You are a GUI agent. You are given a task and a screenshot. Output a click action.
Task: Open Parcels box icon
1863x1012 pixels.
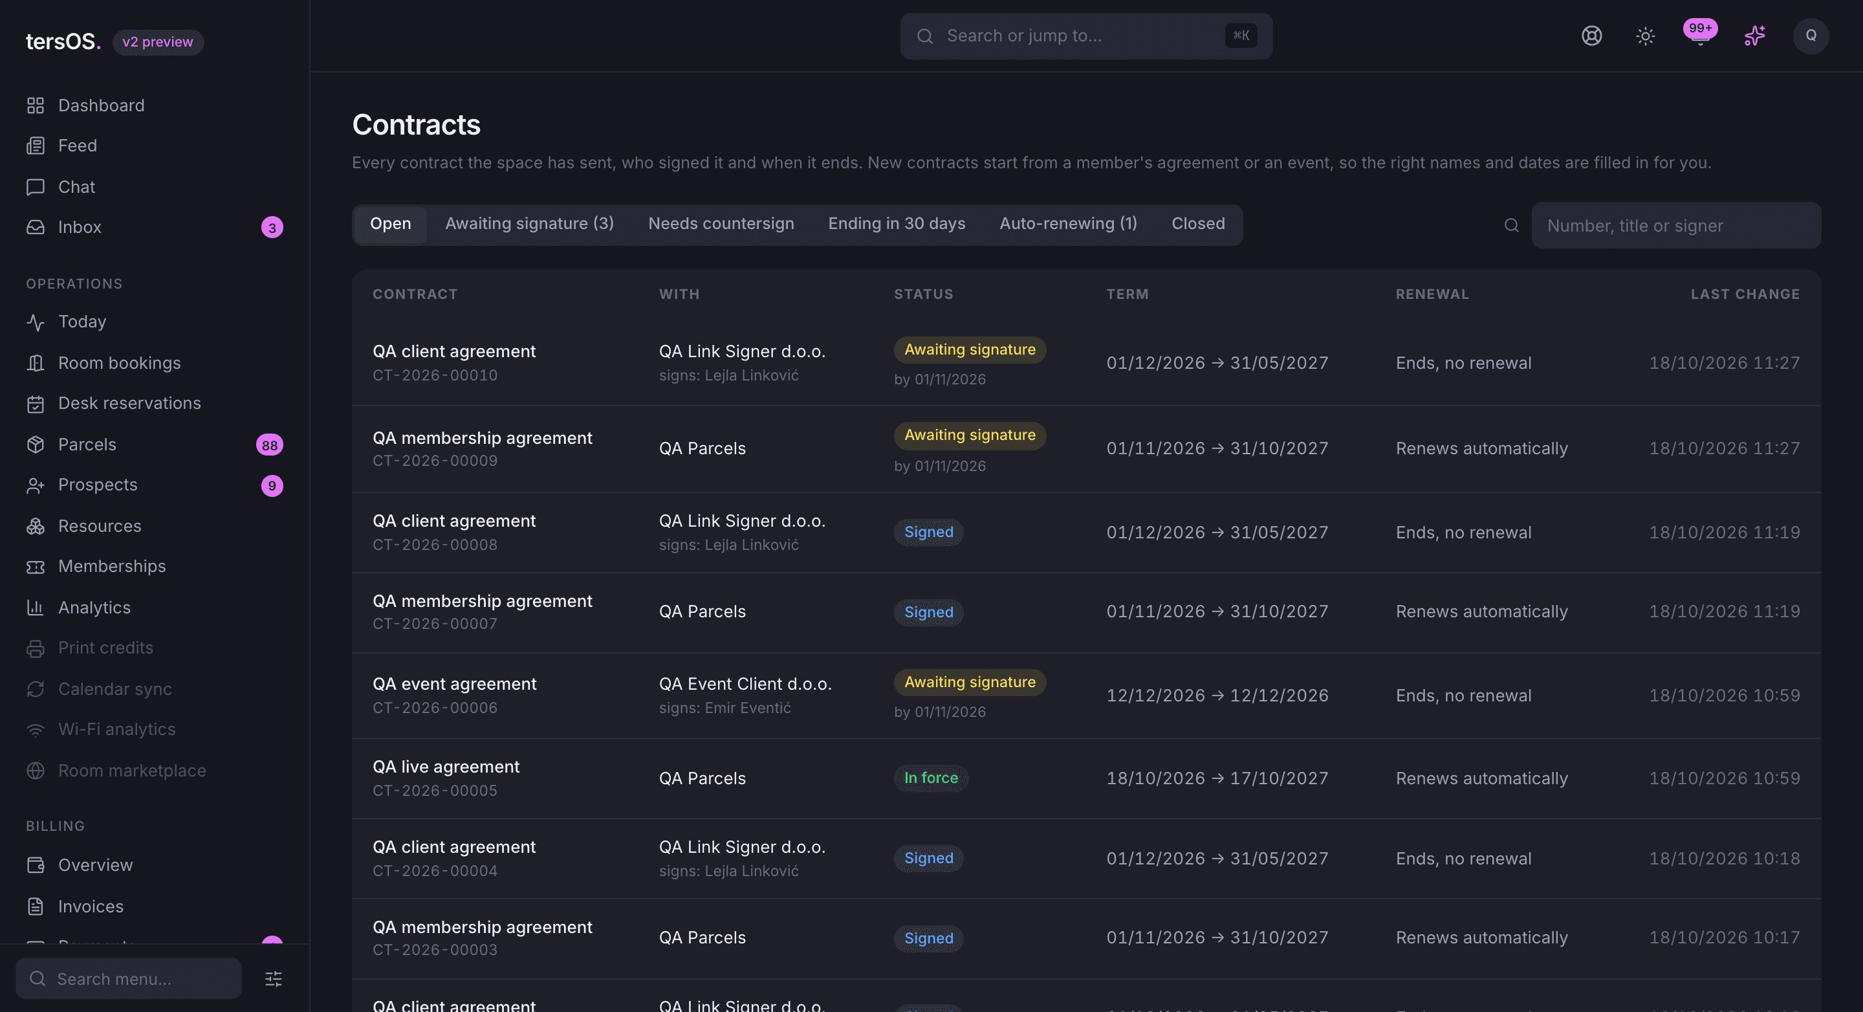(36, 445)
